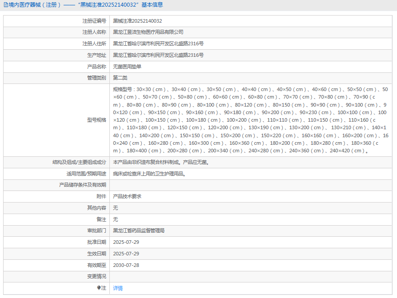Click the document icon in the page header
The height and width of the screenshot is (298, 397).
point(6,5)
